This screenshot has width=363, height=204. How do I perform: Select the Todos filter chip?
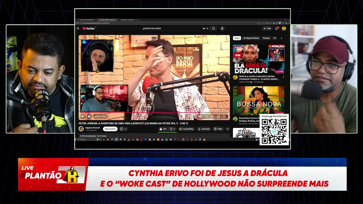click(237, 38)
